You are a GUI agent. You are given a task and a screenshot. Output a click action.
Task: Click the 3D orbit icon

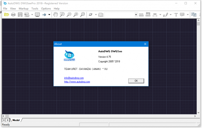[91, 14]
